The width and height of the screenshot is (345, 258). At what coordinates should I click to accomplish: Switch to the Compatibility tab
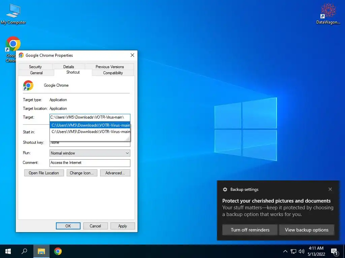113,73
